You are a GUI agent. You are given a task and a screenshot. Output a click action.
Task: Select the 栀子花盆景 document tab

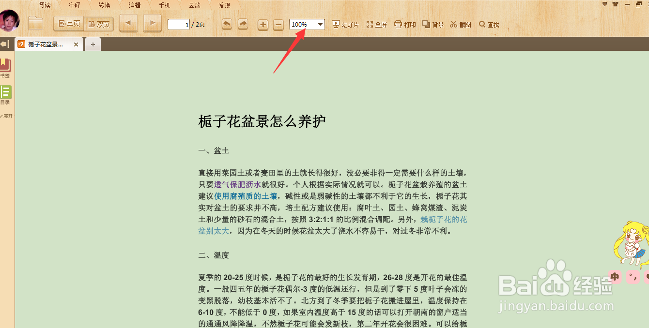tap(46, 44)
